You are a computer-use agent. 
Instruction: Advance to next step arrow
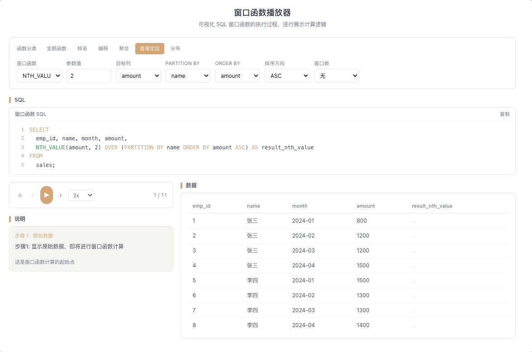61,195
